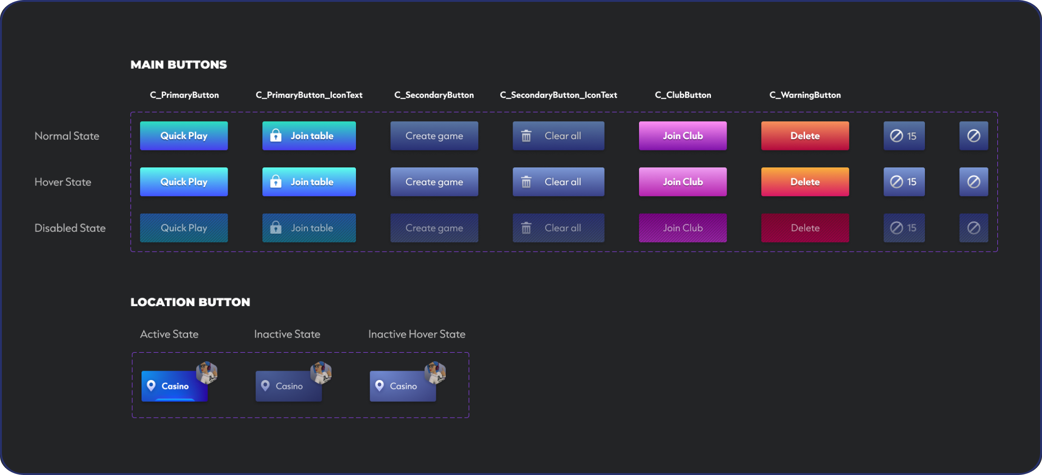Click the hover state orange Delete button
This screenshot has width=1042, height=475.
(x=805, y=182)
